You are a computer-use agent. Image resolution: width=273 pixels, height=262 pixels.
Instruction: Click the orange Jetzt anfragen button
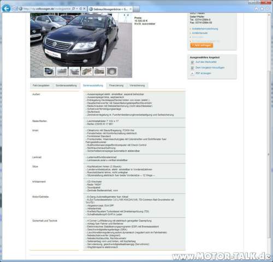tap(201, 45)
